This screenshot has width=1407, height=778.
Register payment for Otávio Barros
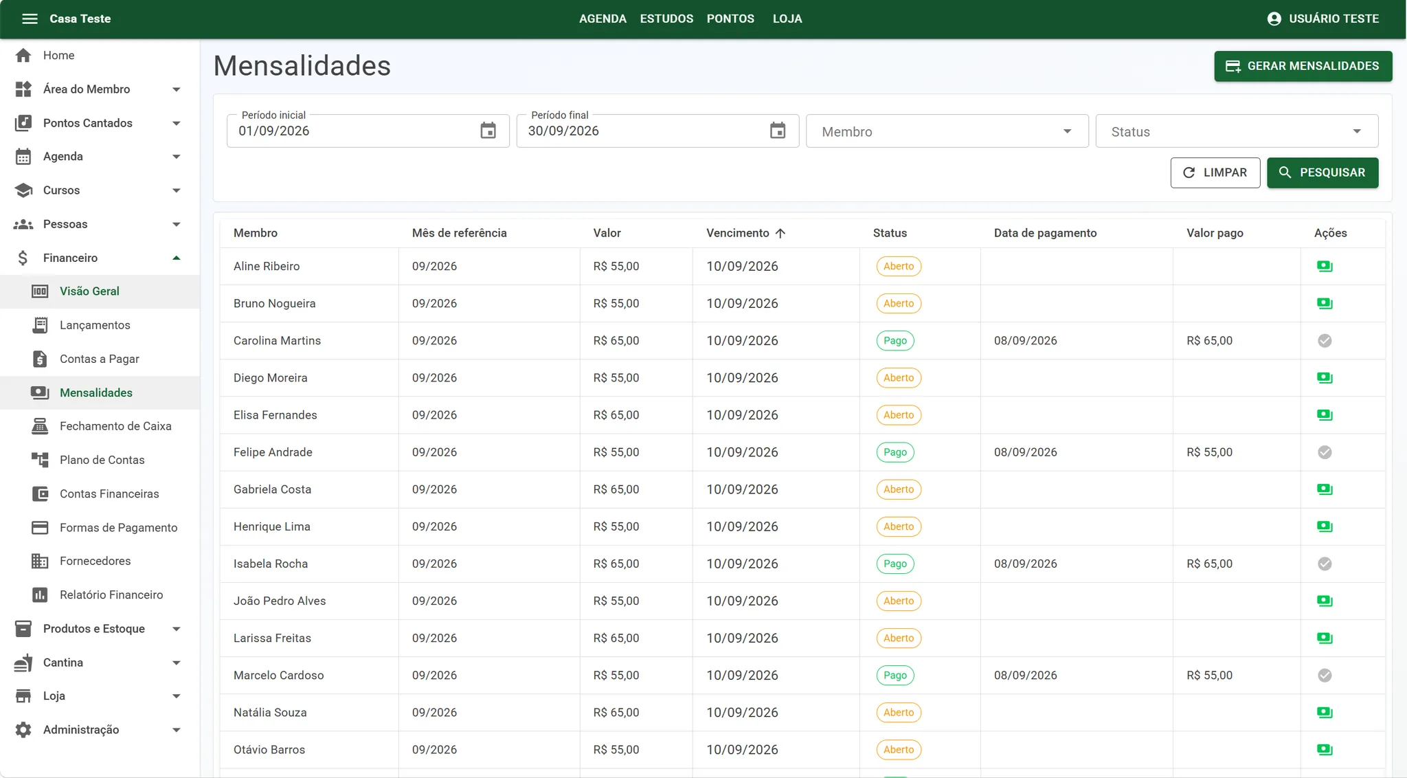tap(1325, 750)
